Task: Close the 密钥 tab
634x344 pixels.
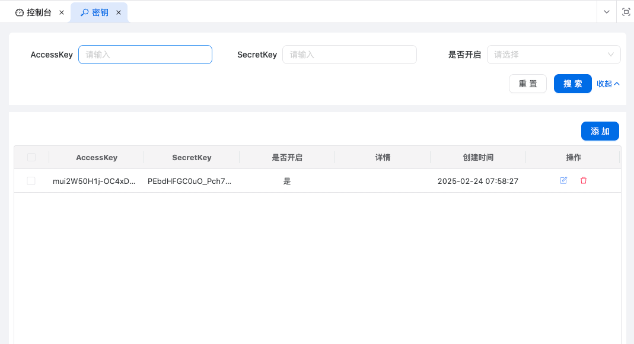Action: tap(119, 12)
